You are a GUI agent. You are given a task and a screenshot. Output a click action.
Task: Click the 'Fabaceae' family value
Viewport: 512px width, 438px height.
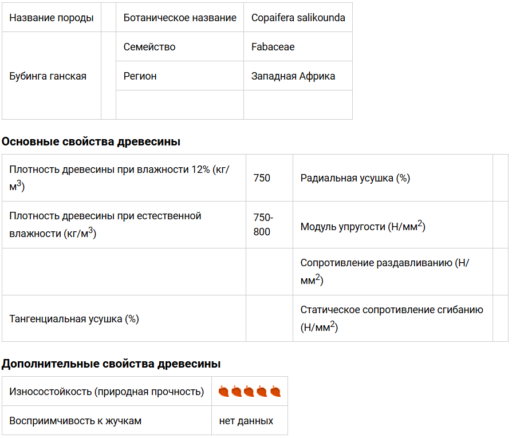[x=273, y=47]
